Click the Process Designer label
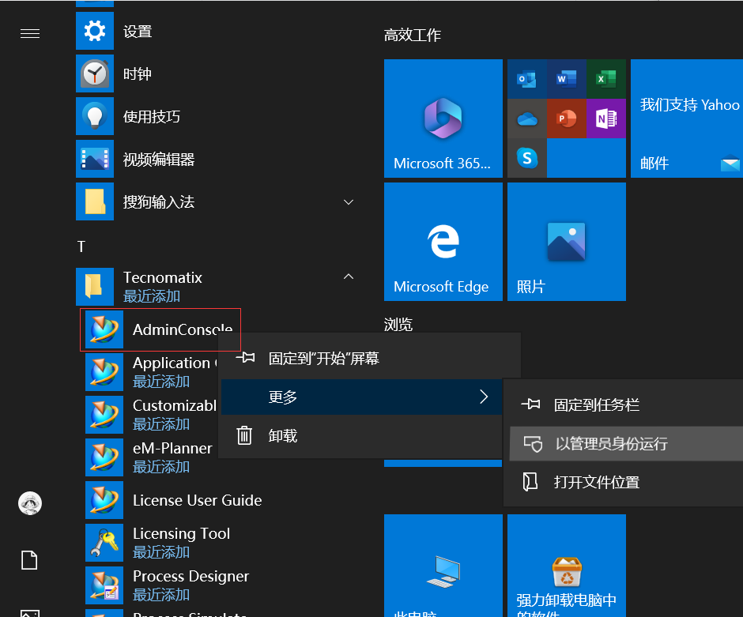 190,576
